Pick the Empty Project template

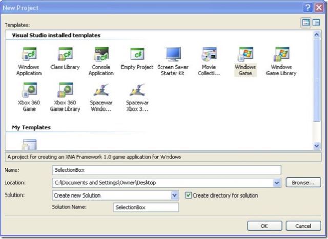[x=137, y=58]
